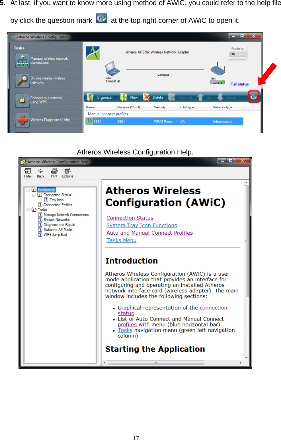The height and width of the screenshot is (440, 281).
Task: Open Browse nearby wireless networks magnifier icon
Action: pyautogui.click(x=22, y=80)
